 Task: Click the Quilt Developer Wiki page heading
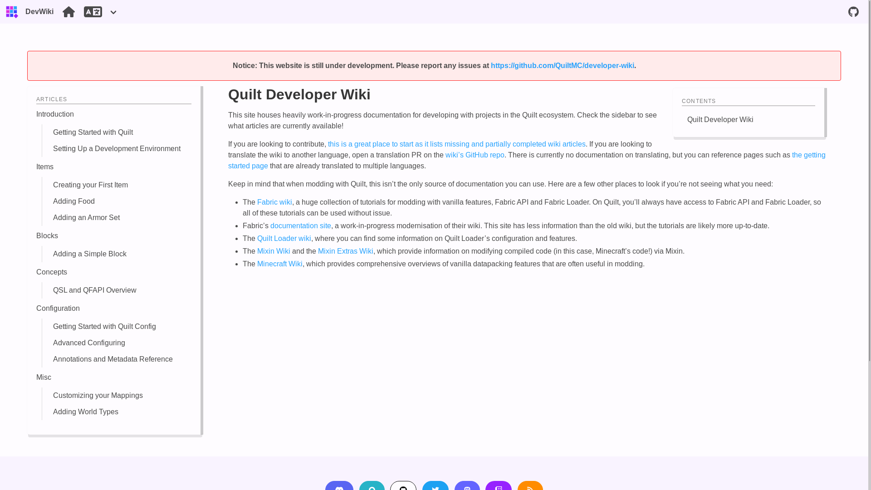click(x=299, y=94)
